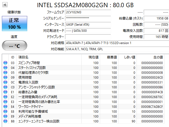This screenshot has height=127, width=169.
Task: Click threshold value 10 in E8 row
Action: pos(134,112)
